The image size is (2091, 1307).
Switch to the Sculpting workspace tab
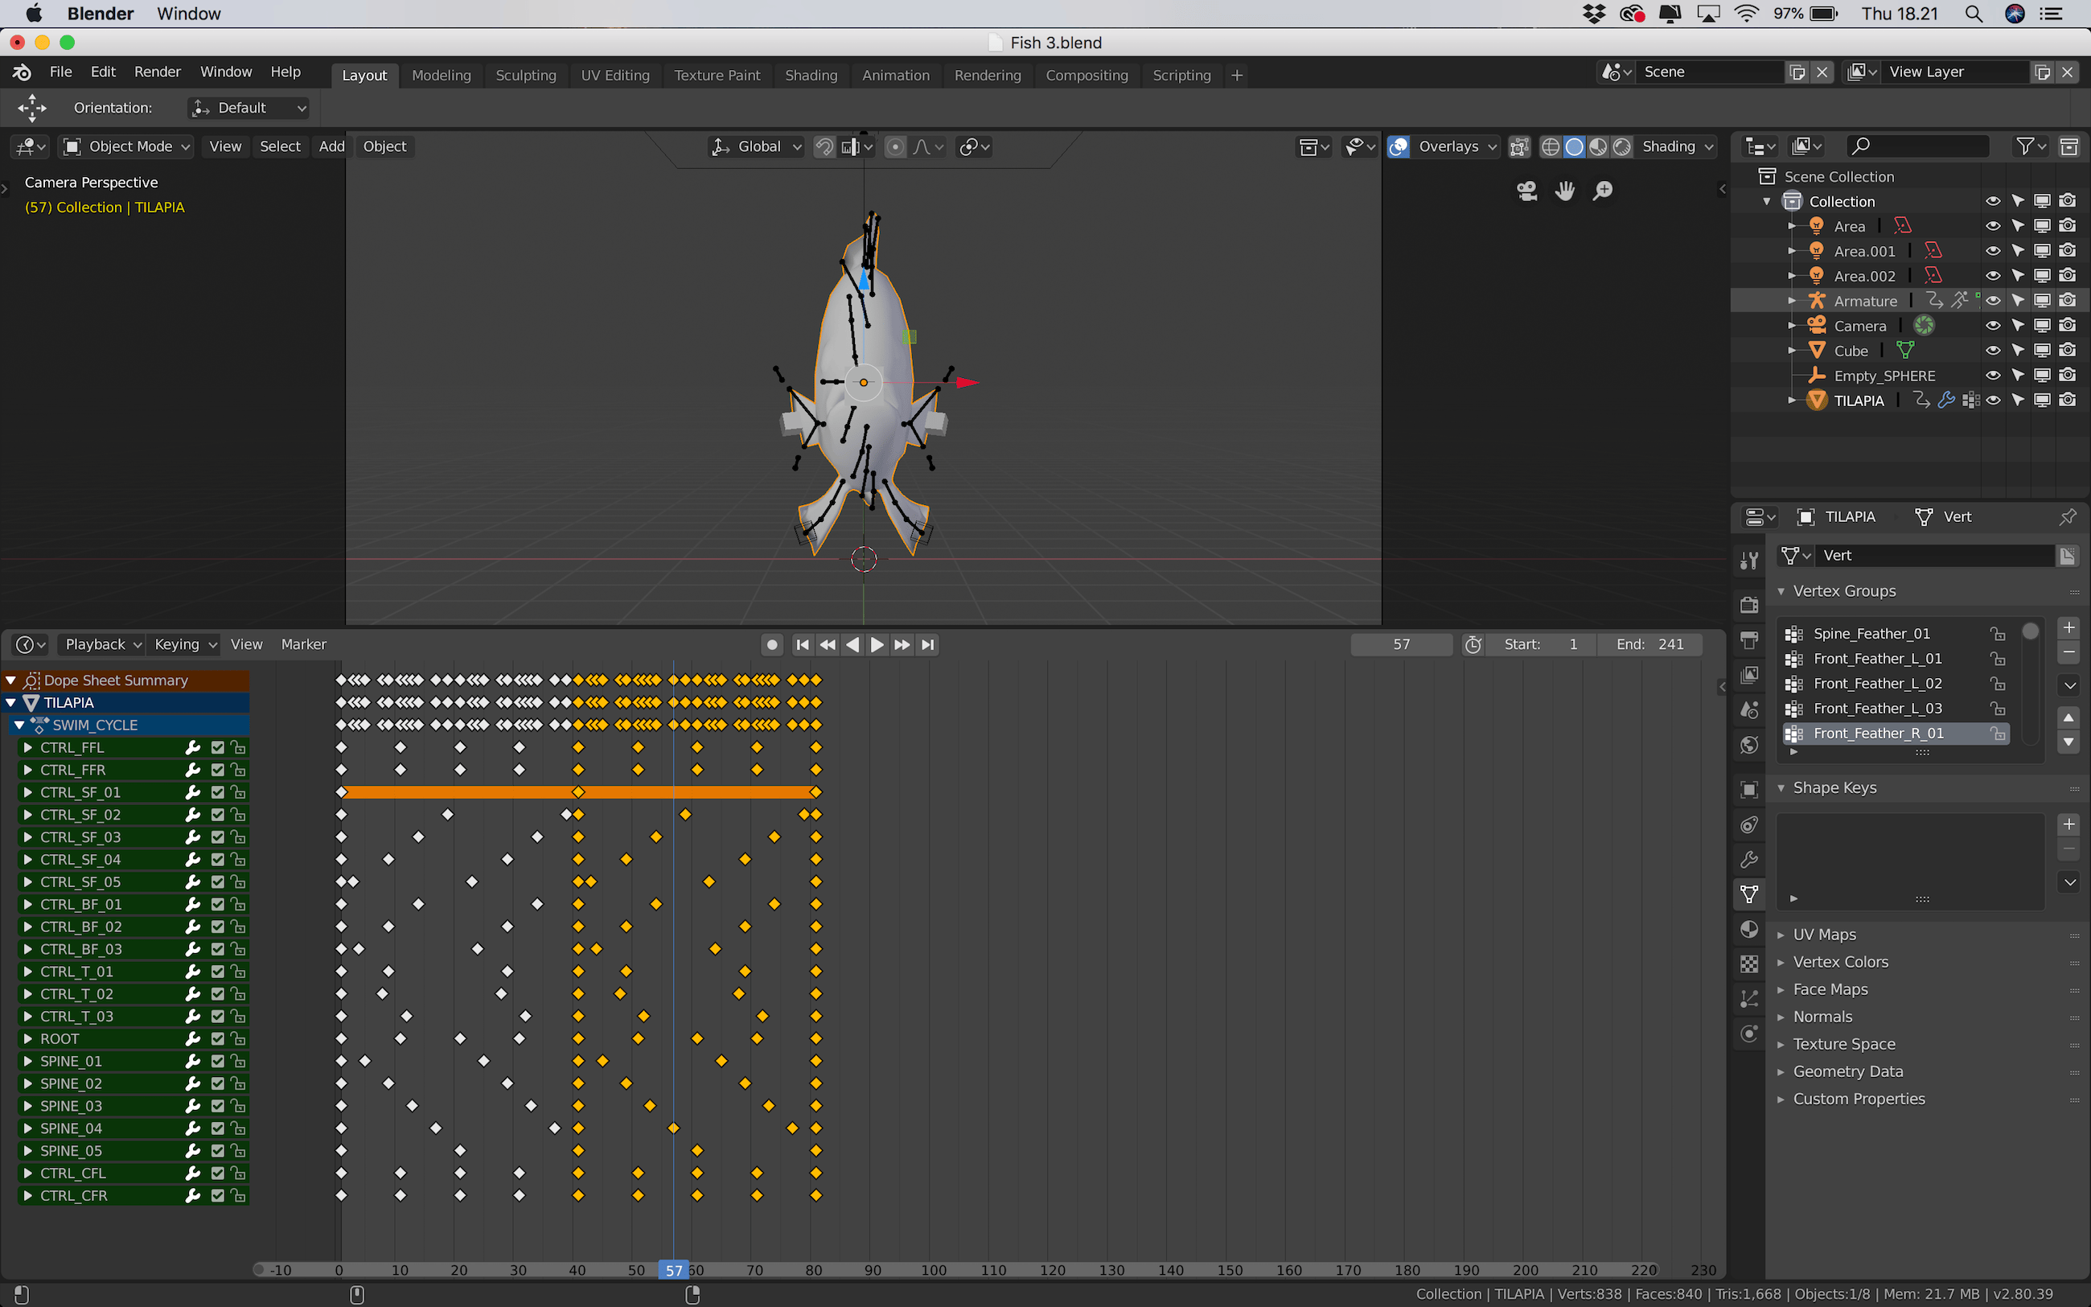[x=525, y=76]
